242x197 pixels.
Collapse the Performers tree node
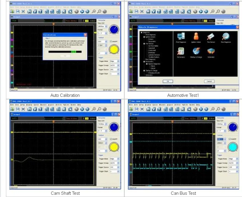[x=144, y=62]
